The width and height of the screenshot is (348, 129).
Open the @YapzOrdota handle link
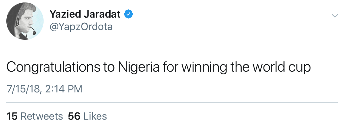click(81, 27)
